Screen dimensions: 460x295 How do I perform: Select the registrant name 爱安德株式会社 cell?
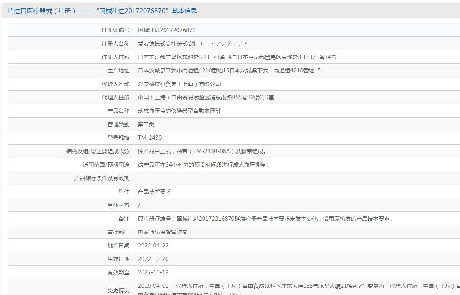(193, 44)
